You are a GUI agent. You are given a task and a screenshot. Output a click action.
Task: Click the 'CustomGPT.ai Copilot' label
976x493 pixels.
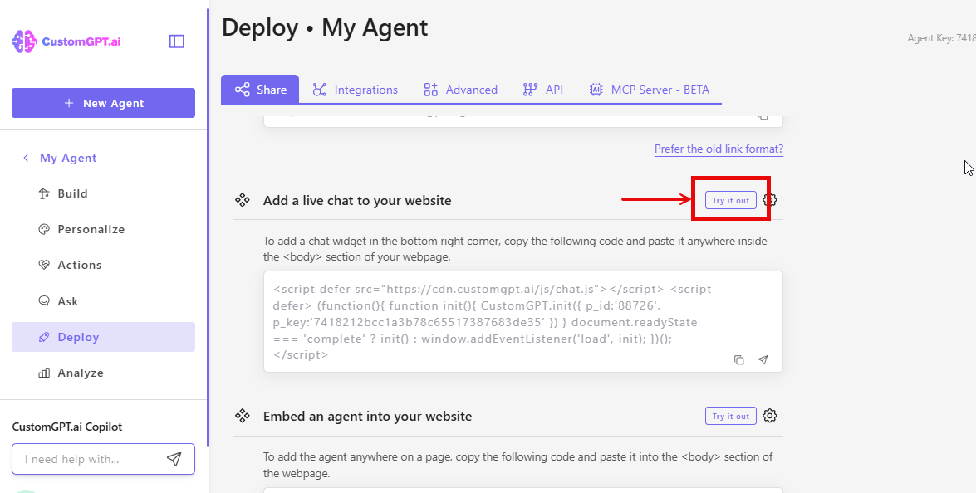click(67, 427)
